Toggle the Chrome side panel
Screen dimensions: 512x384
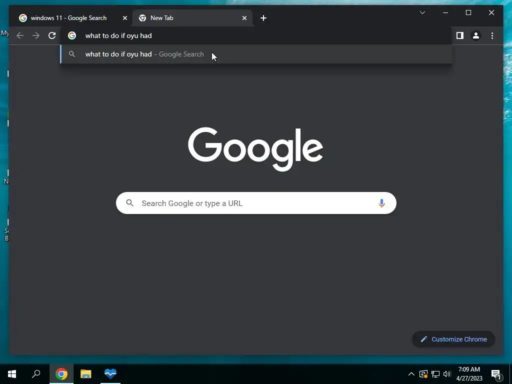(x=460, y=35)
